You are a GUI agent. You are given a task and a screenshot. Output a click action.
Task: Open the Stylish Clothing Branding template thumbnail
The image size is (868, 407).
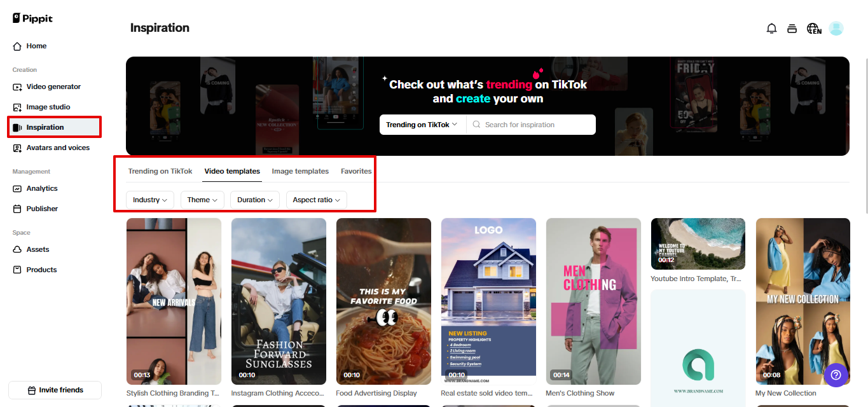[x=174, y=301]
